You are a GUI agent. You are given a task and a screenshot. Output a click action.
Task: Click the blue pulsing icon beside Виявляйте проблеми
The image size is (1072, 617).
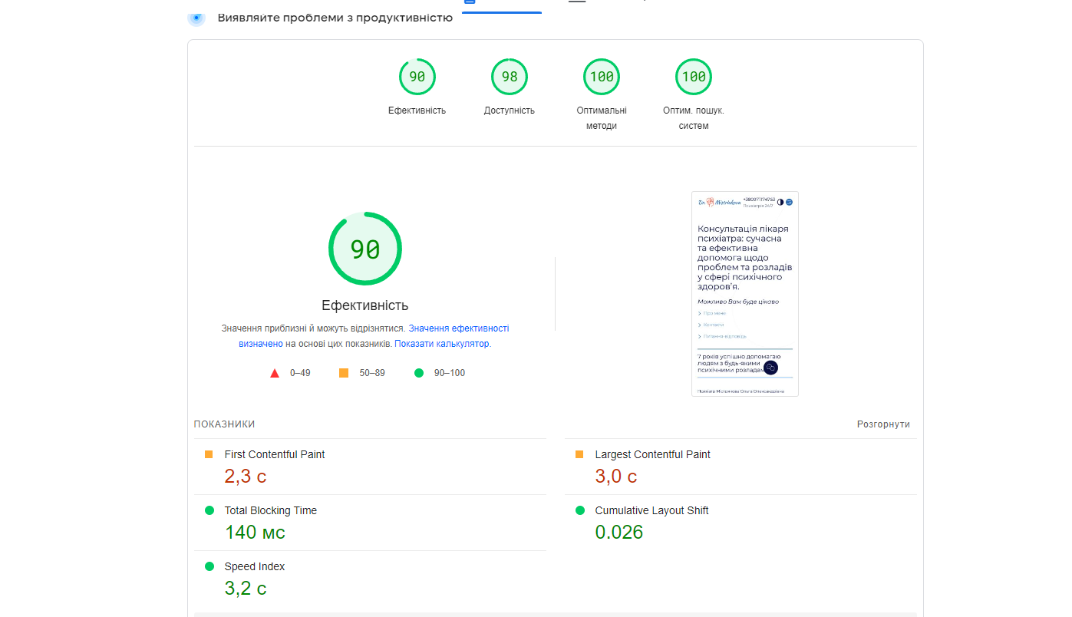[196, 17]
